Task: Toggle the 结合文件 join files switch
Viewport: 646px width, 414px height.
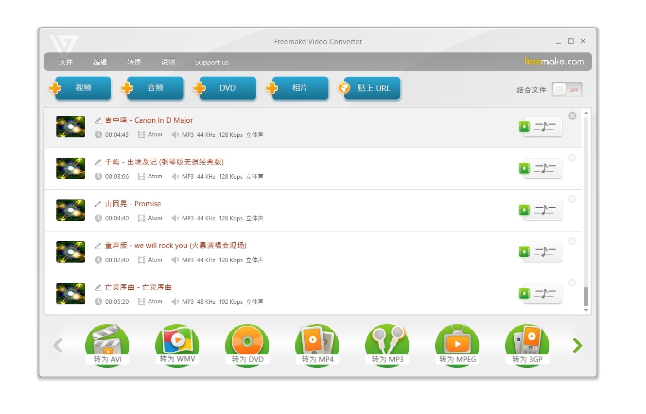Action: (567, 90)
